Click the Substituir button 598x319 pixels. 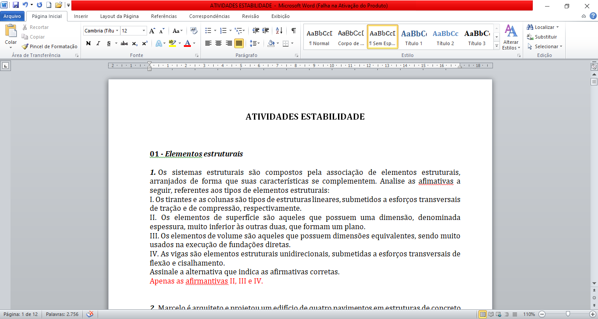tap(542, 37)
